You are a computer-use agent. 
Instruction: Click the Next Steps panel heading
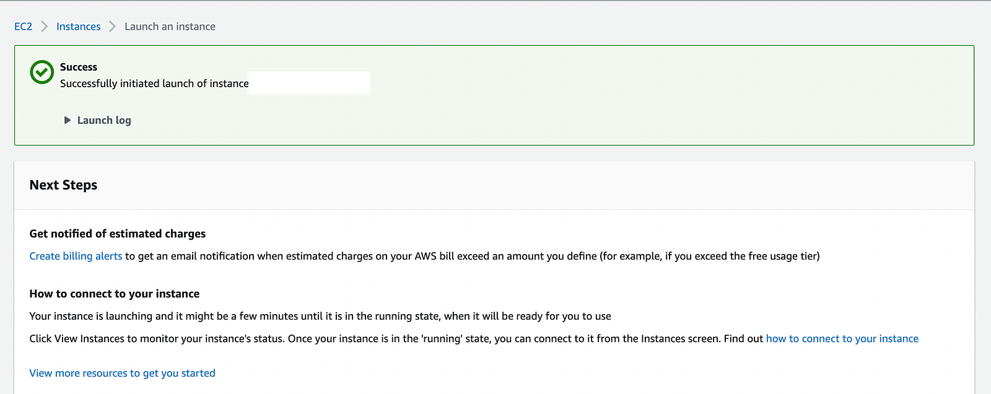(x=63, y=185)
